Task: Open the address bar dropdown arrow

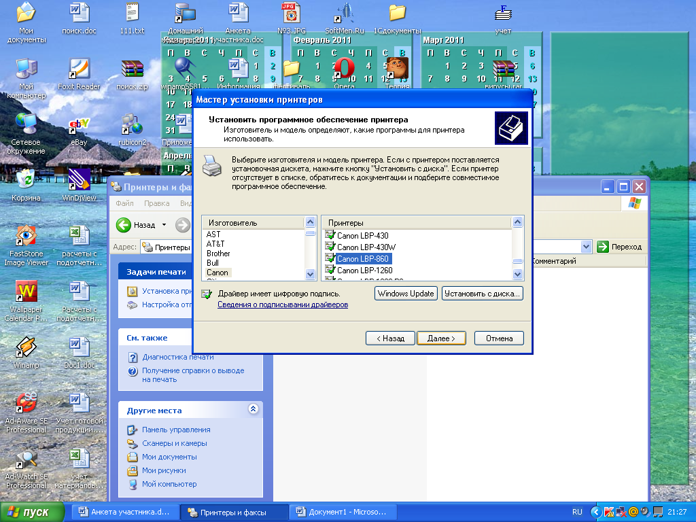Action: 587,247
